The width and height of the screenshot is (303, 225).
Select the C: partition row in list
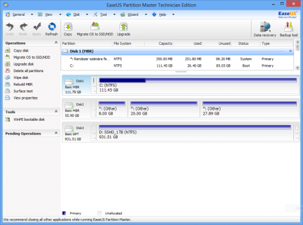178,65
